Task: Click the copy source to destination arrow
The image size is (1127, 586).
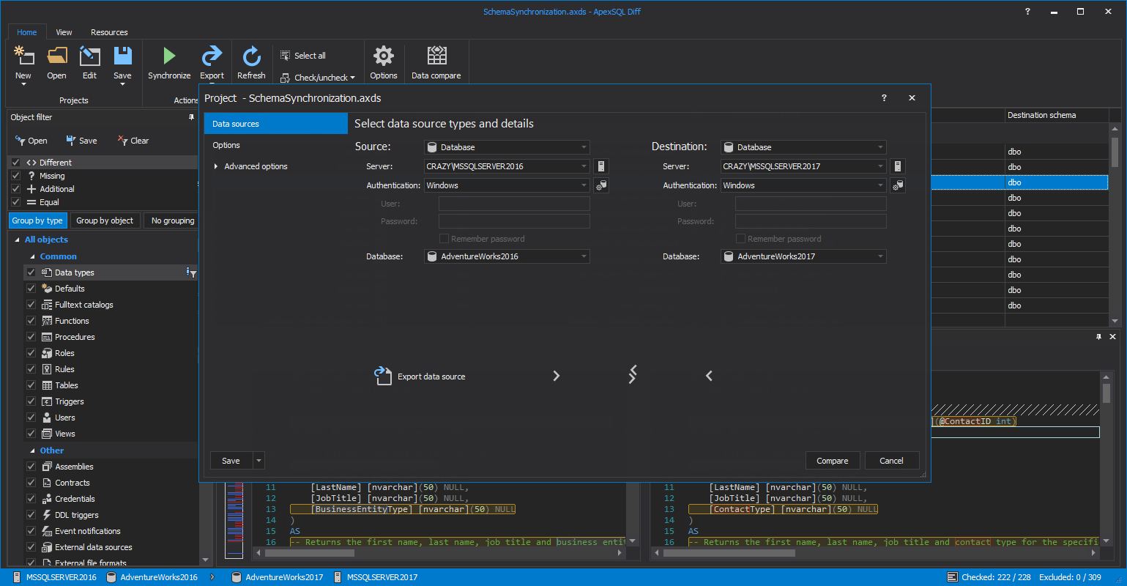Action: [x=556, y=376]
